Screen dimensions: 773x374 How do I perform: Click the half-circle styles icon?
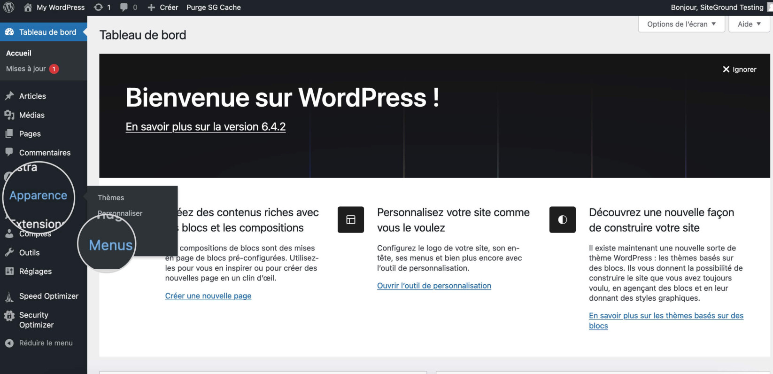pos(563,219)
